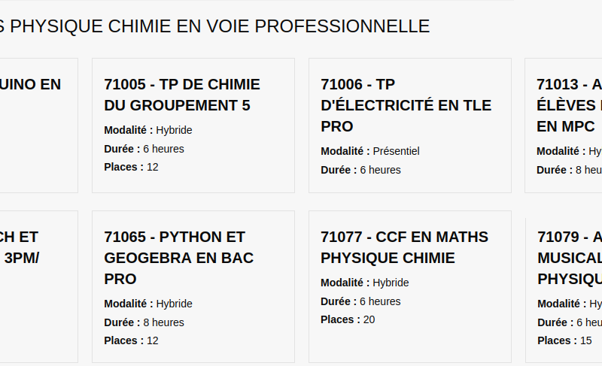This screenshot has height=366, width=602.
Task: Click the cropped card ending in 'UINO EN'
Action: pos(39,126)
